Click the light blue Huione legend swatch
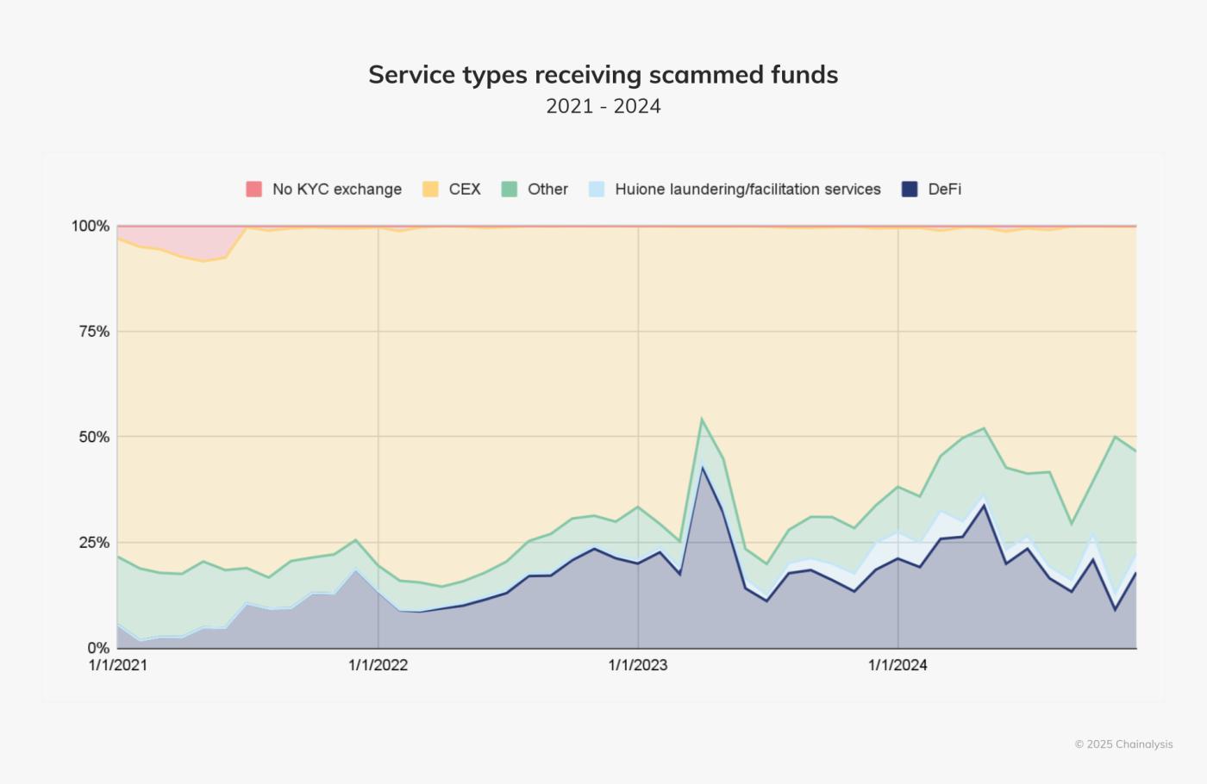 click(x=595, y=188)
